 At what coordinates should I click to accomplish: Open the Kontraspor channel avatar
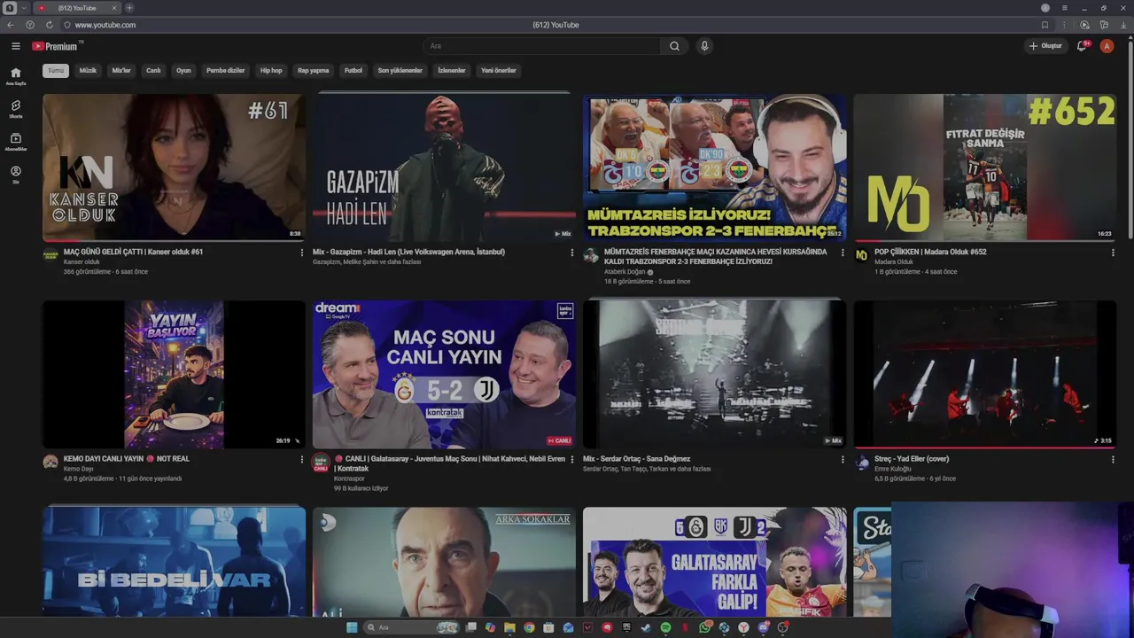321,463
